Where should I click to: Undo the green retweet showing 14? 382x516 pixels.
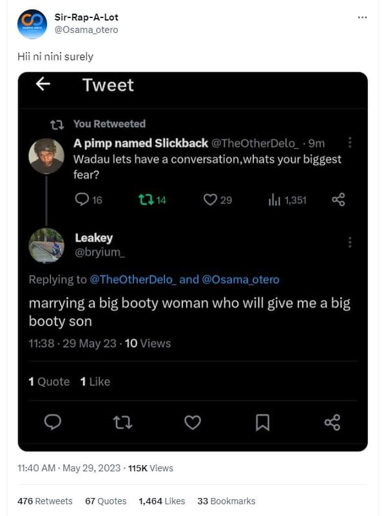(146, 200)
